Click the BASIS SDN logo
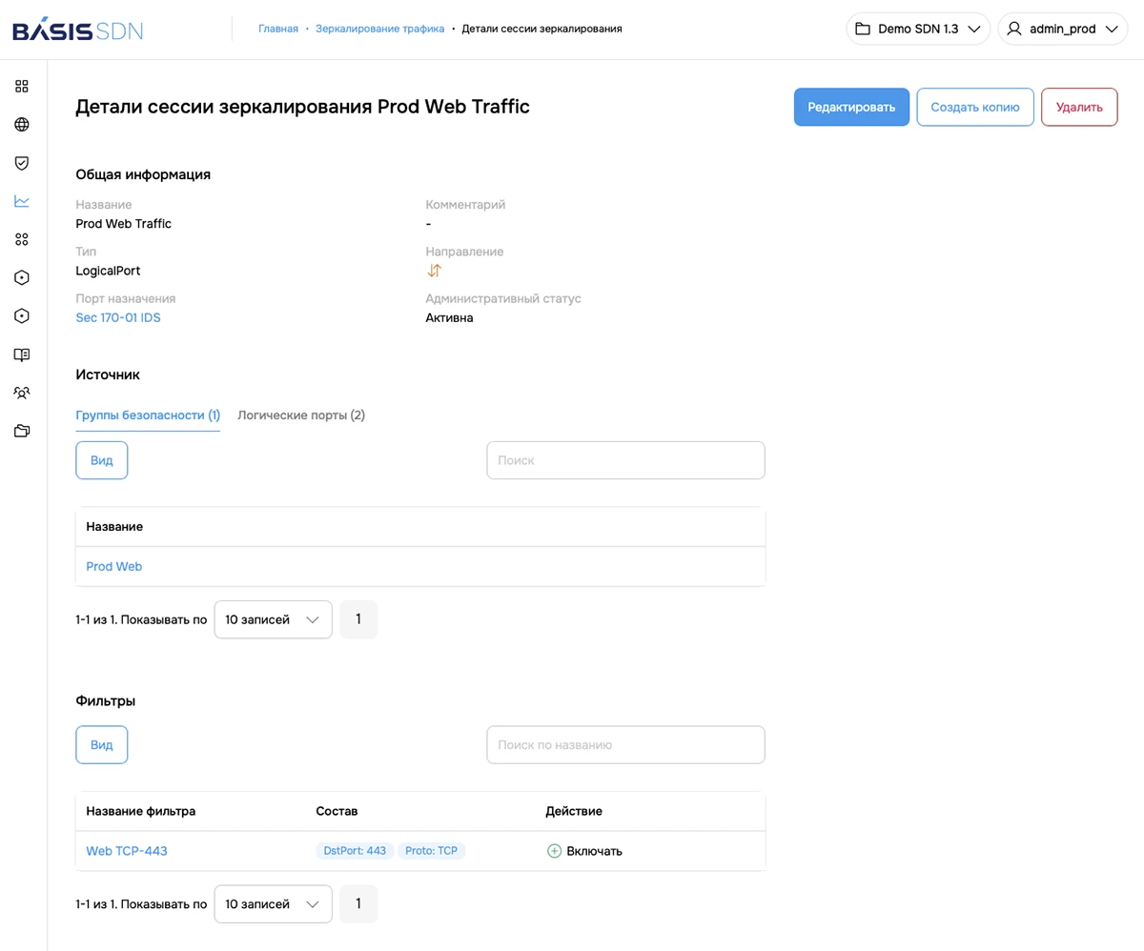 [x=77, y=30]
